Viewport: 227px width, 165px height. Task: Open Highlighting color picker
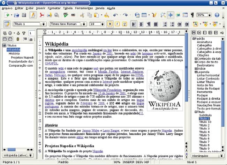pos(205,24)
